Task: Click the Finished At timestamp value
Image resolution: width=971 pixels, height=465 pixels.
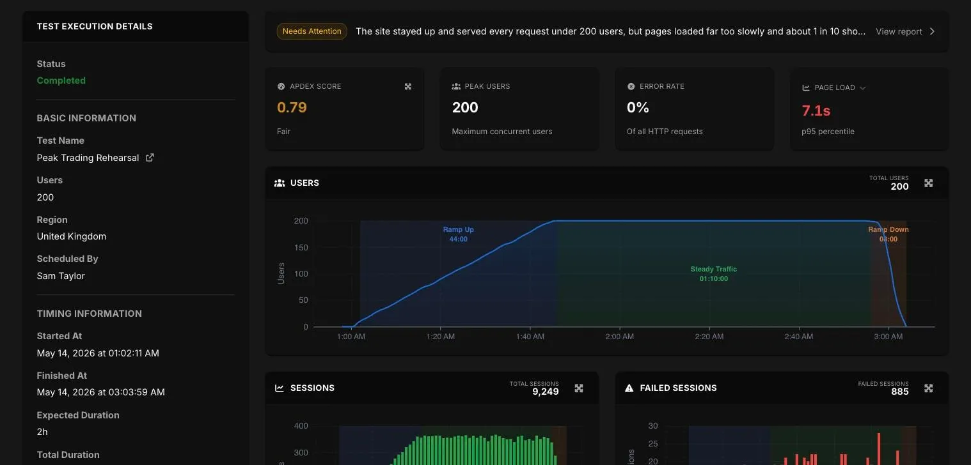Action: pos(101,392)
